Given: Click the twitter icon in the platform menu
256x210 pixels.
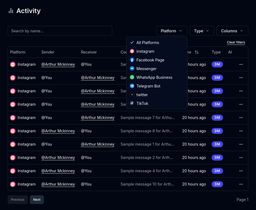Looking at the screenshot, I should (132, 95).
